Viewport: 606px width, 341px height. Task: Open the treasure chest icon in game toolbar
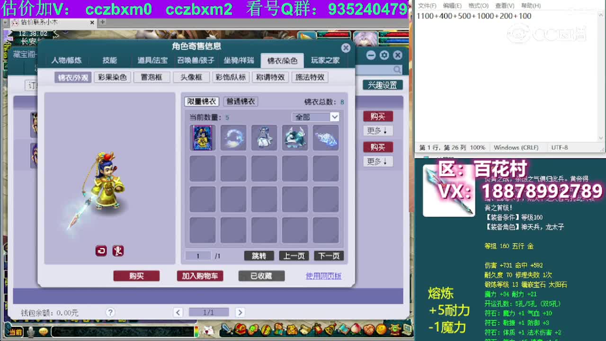pos(241,330)
